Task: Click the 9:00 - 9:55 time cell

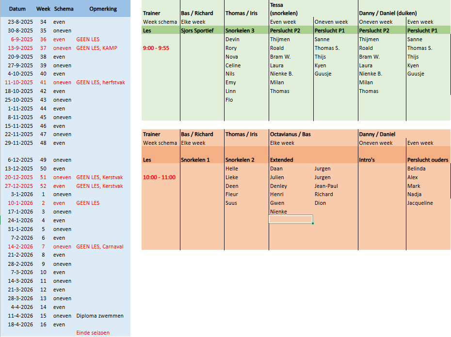Action: 156,48
